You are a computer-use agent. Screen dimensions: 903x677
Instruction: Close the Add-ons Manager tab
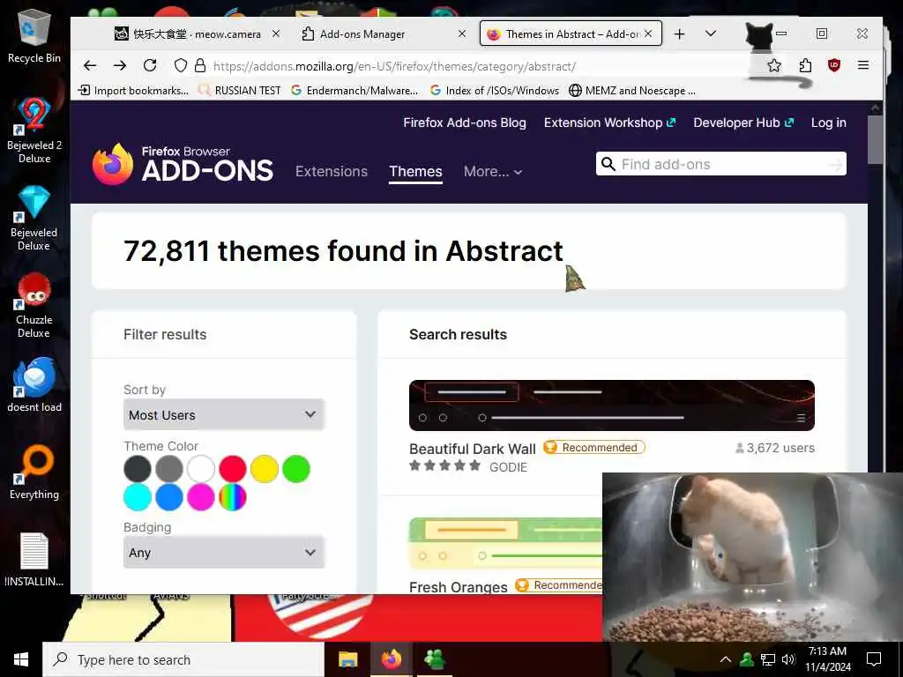(462, 34)
